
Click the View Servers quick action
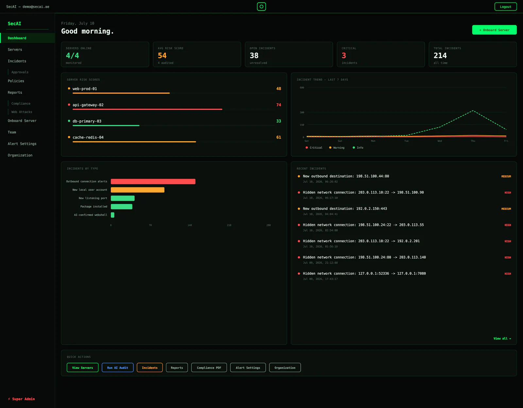(82, 368)
